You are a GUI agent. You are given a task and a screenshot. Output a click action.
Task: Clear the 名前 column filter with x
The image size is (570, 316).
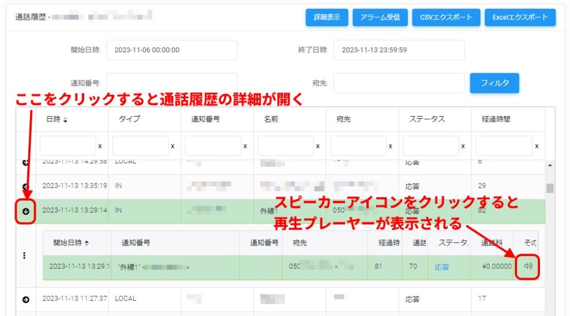[318, 146]
